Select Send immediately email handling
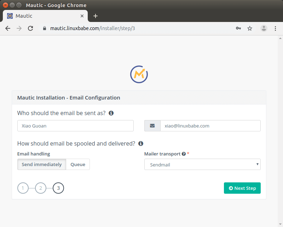This screenshot has width=283, height=227. pyautogui.click(x=42, y=164)
